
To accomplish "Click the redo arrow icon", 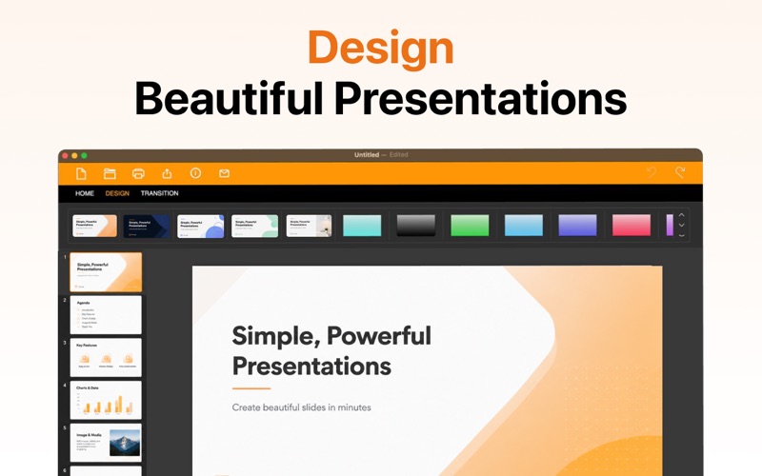I will point(680,172).
